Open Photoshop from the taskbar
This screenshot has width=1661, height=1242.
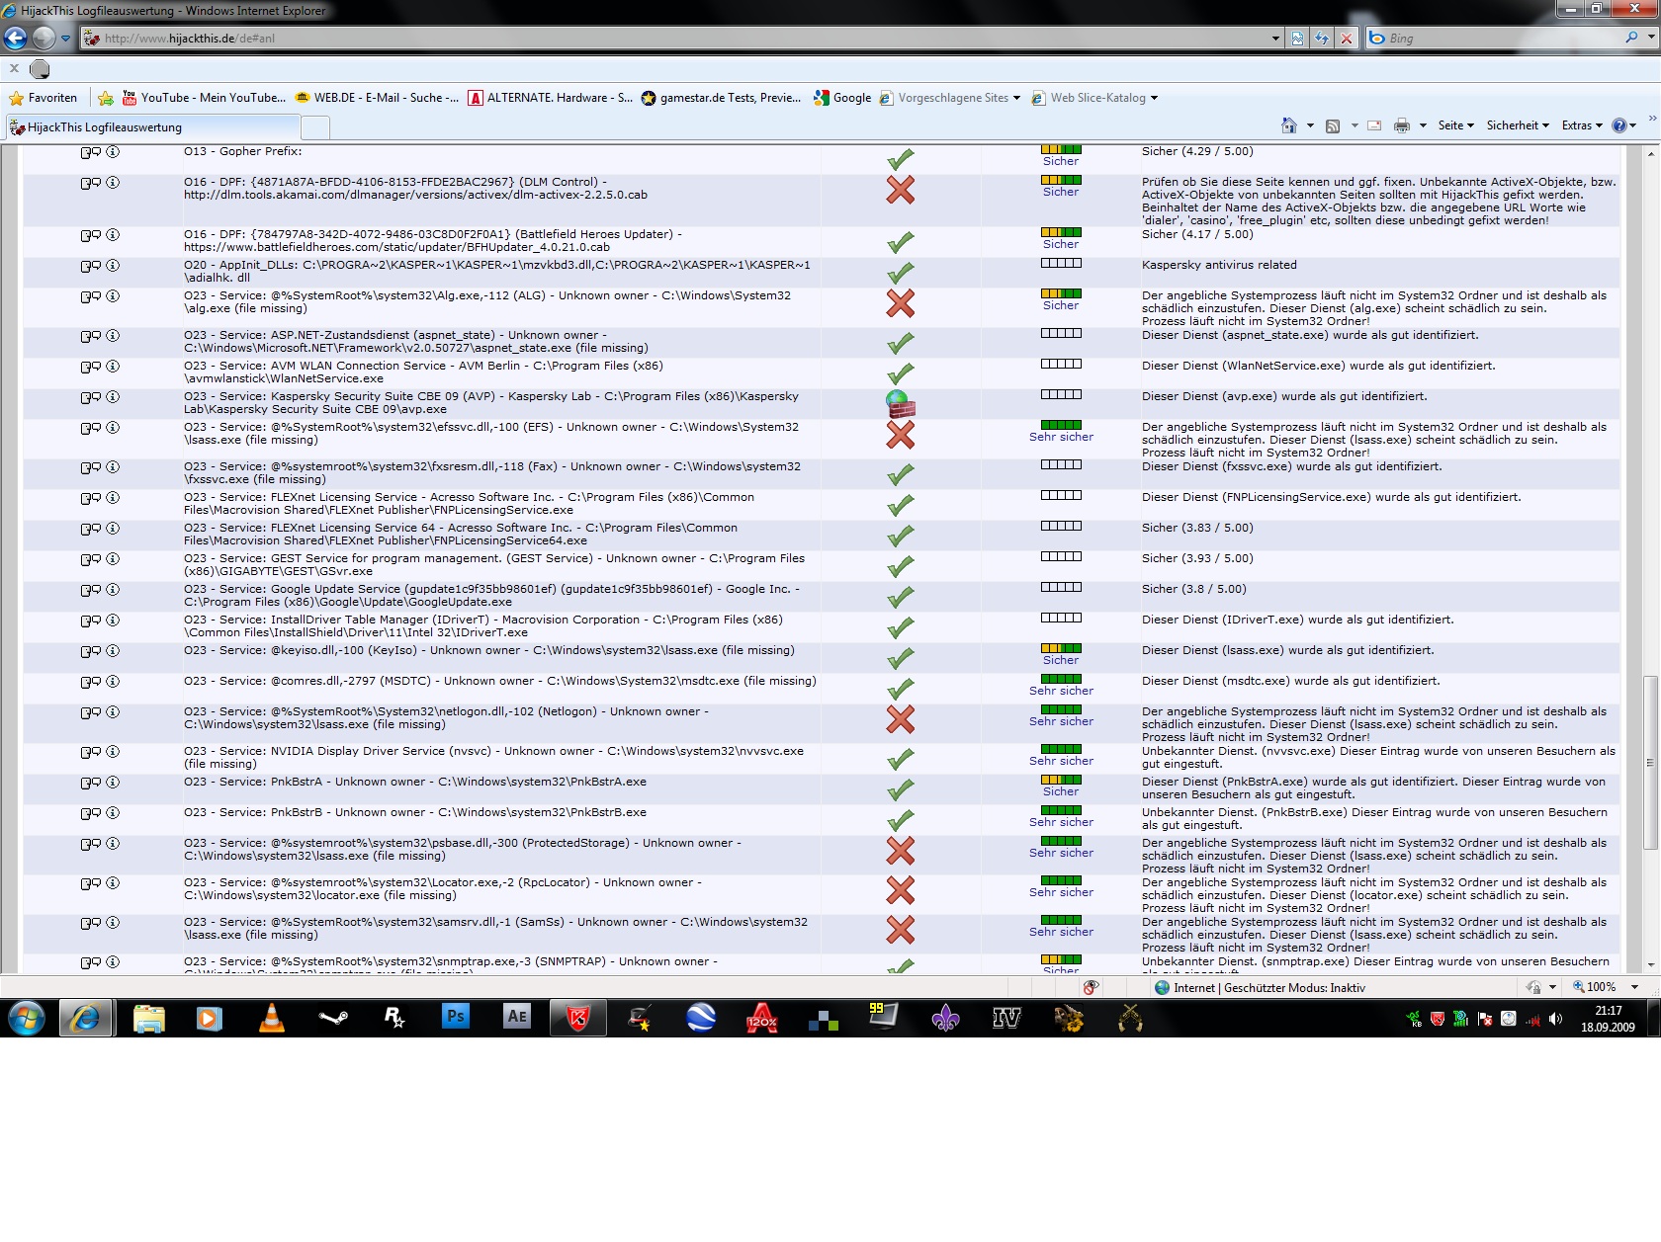point(456,1017)
